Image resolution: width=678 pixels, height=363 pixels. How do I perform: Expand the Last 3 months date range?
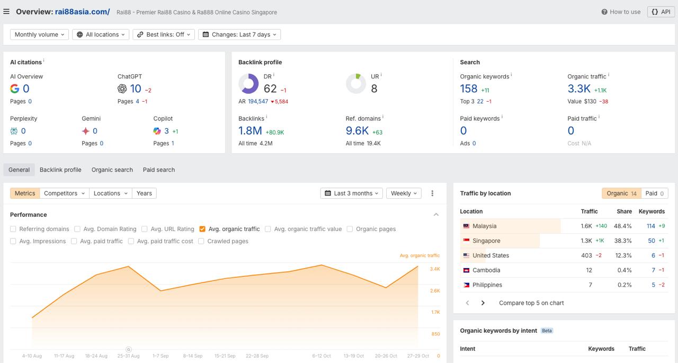pyautogui.click(x=352, y=193)
